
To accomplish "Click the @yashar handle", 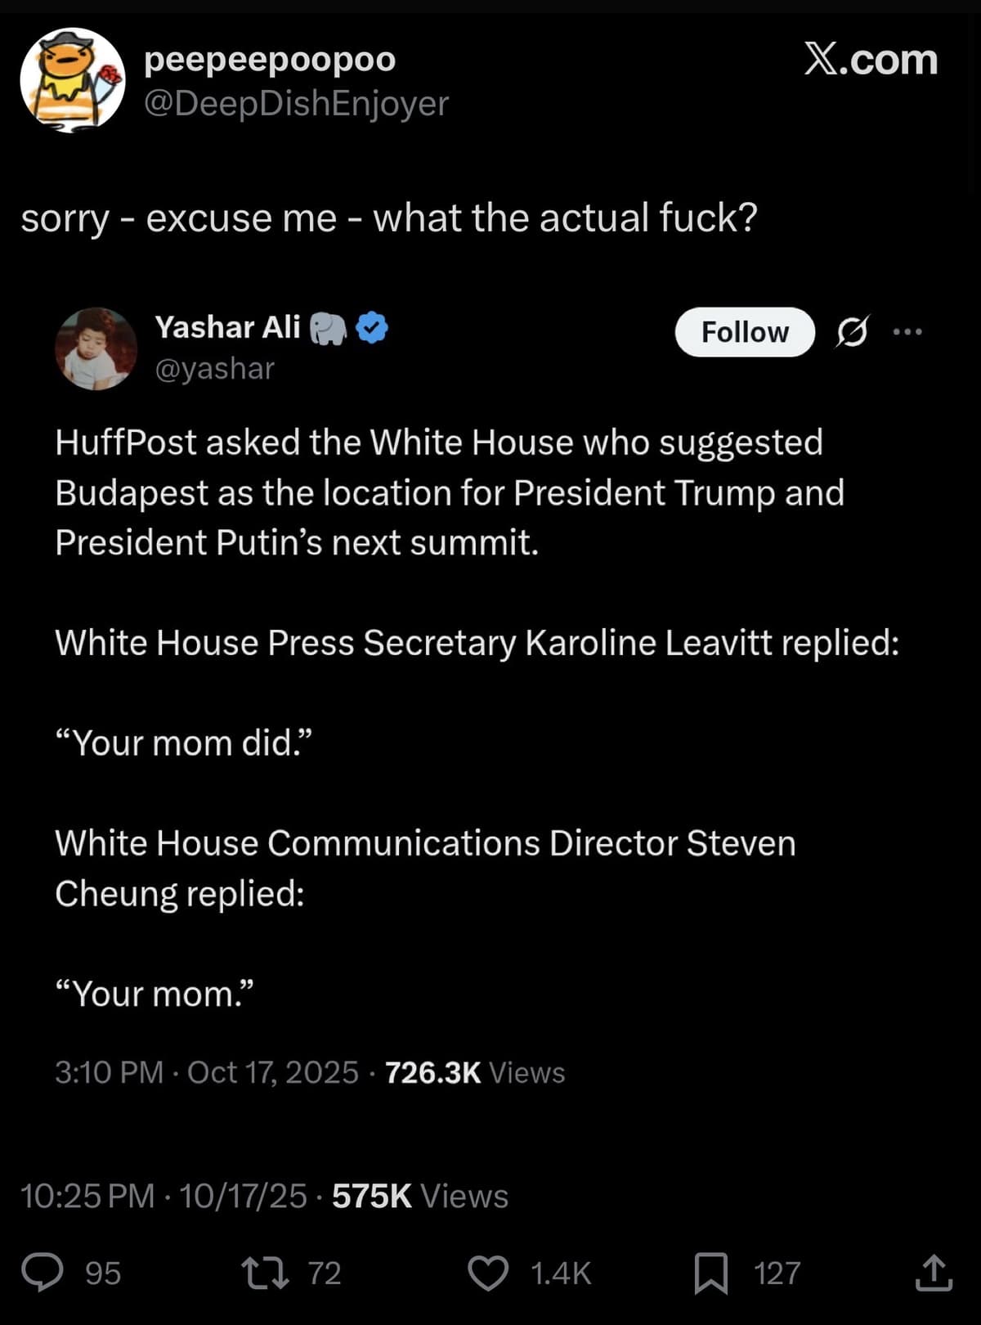I will coord(215,369).
